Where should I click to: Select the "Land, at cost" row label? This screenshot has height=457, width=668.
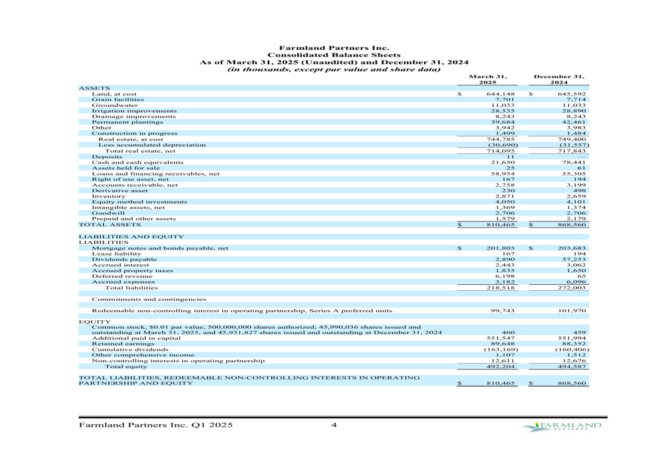[114, 94]
